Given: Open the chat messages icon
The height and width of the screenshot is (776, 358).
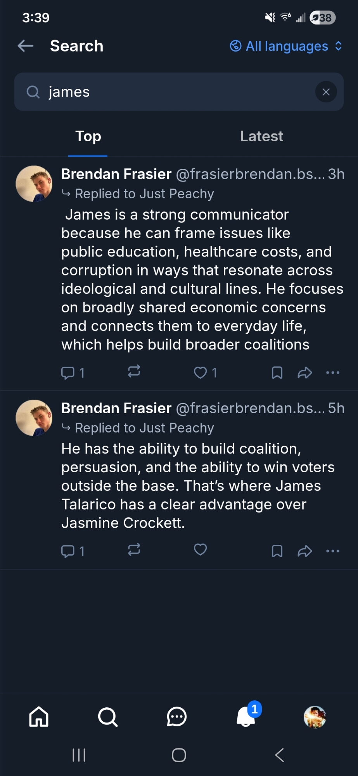Looking at the screenshot, I should click(x=177, y=717).
